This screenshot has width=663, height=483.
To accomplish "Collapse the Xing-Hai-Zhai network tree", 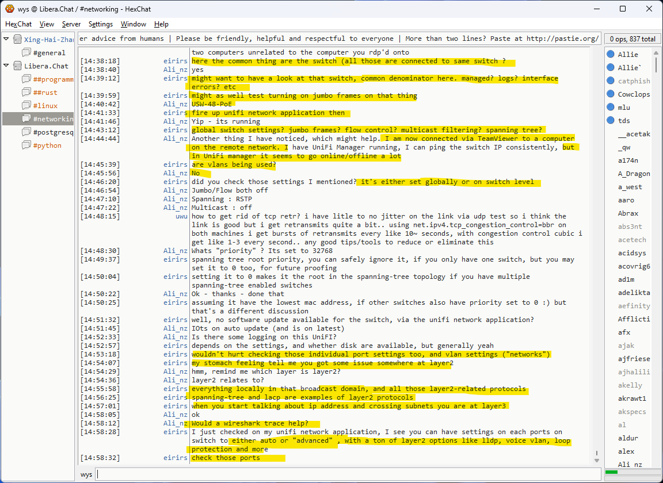I will click(6, 40).
